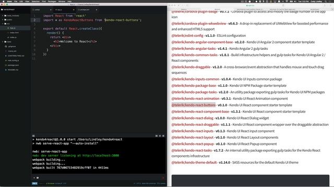334x187 pixels.
Task: Click the terminal panel maximize icon
Action: click(x=157, y=136)
